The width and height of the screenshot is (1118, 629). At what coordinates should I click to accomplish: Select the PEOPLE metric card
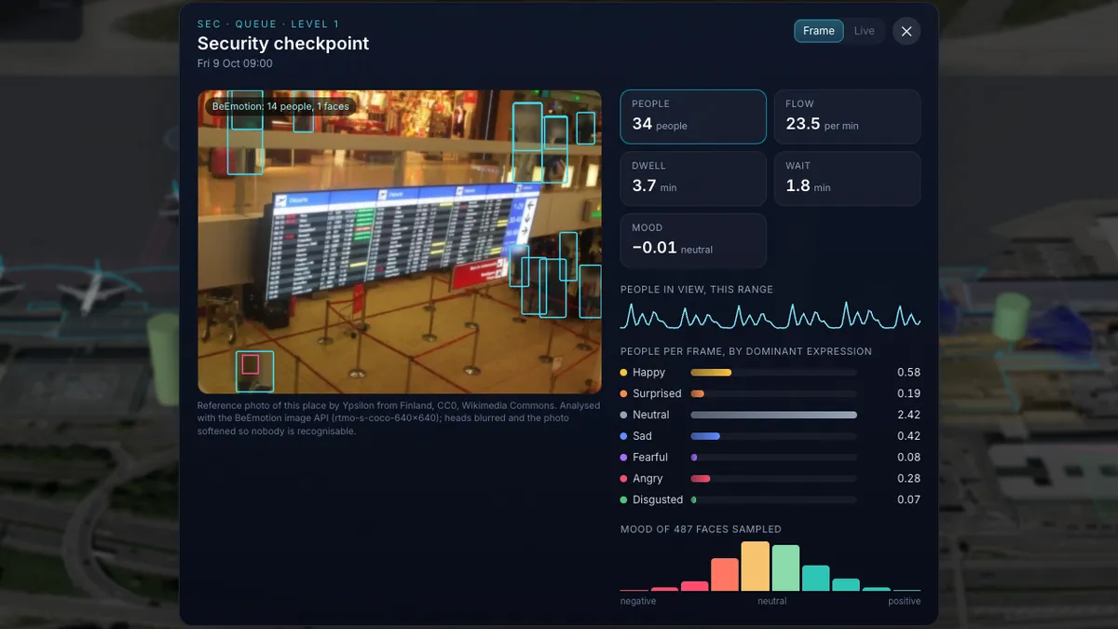pyautogui.click(x=693, y=116)
